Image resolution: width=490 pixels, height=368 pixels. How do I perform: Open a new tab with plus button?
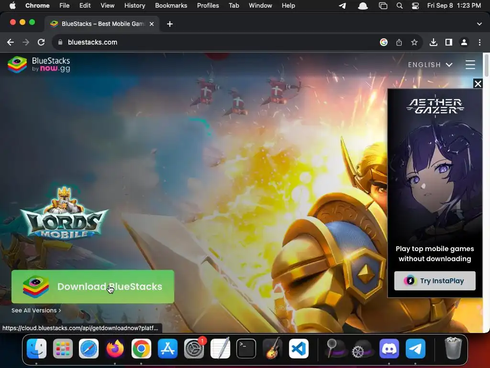170,24
